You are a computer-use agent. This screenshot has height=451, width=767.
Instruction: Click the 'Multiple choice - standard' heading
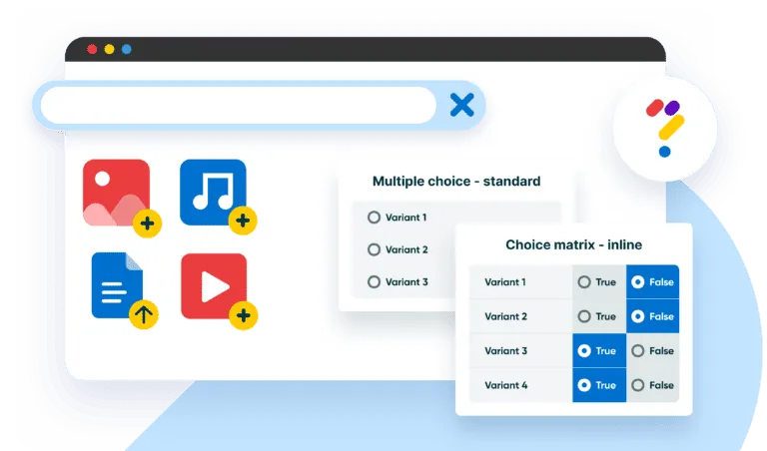click(x=456, y=182)
